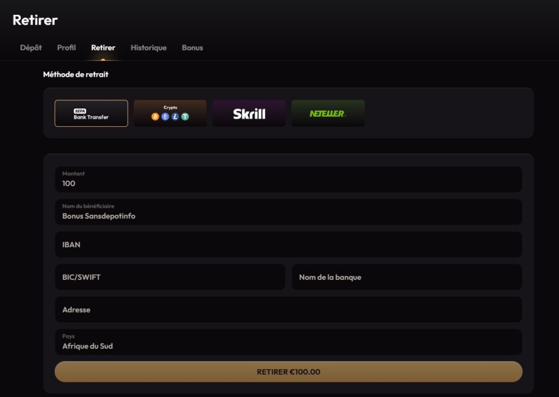
Task: Expand the Pays country selector
Action: pos(288,342)
